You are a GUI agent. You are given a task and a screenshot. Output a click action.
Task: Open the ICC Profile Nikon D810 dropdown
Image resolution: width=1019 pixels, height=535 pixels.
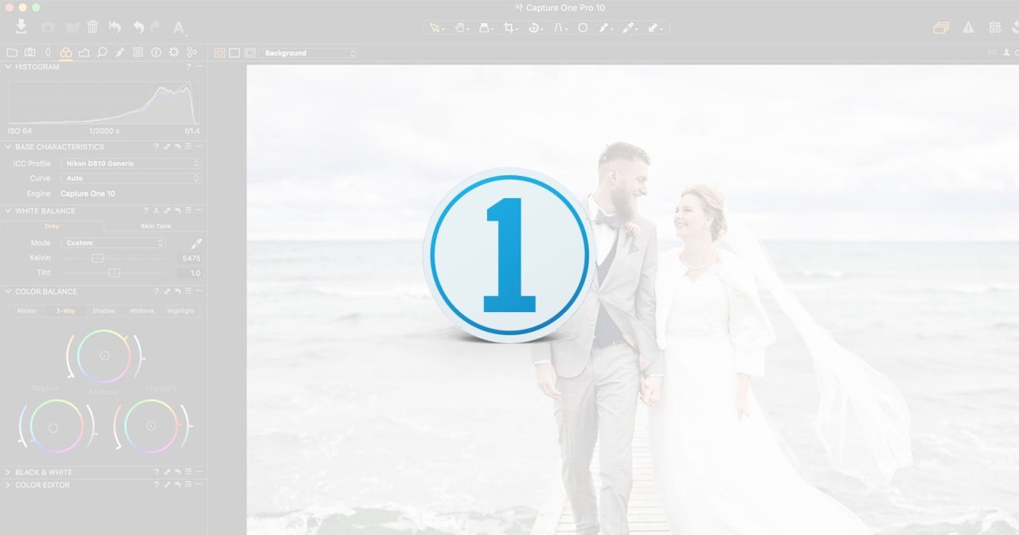pos(131,163)
